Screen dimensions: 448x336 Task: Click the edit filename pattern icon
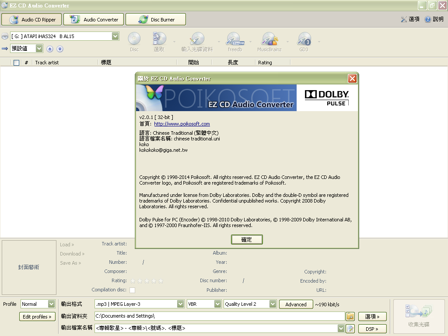point(350,329)
